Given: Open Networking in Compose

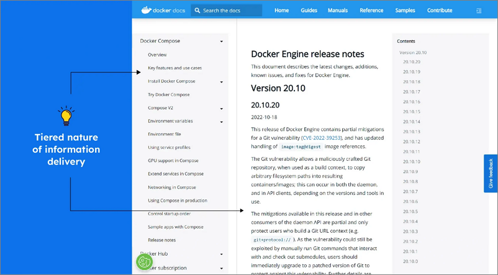Looking at the screenshot, I should [172, 187].
